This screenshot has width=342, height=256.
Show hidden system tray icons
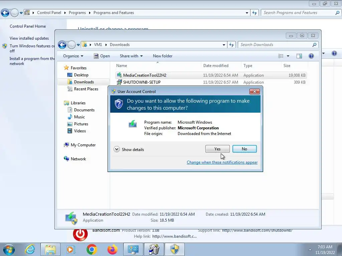[310, 249]
